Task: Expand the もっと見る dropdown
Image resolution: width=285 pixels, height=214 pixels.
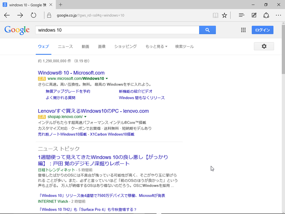Action: [x=156, y=46]
